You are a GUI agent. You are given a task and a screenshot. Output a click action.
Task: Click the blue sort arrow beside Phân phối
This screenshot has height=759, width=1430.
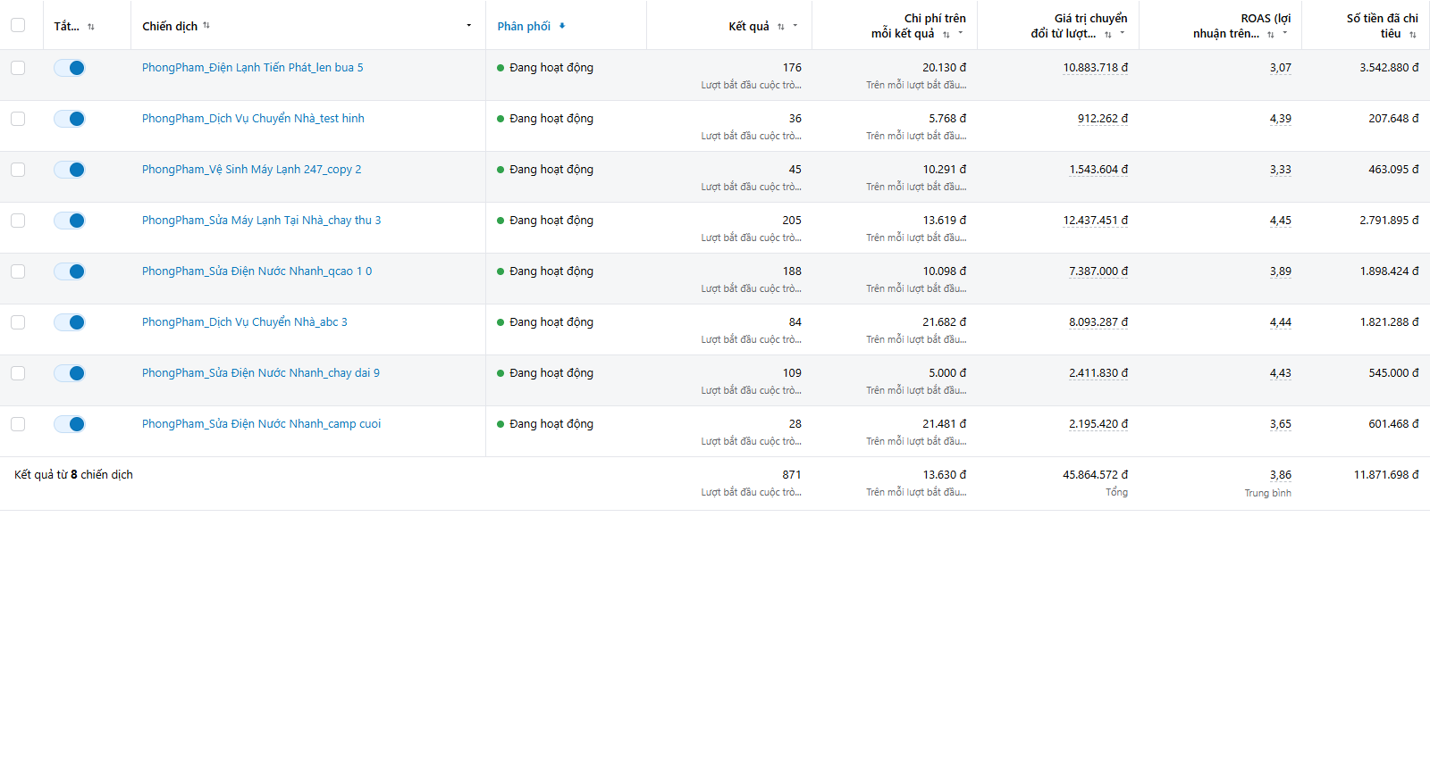click(x=562, y=26)
